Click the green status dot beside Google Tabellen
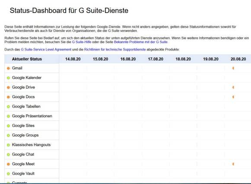Viewport: 251px width, 184px height. point(8,107)
